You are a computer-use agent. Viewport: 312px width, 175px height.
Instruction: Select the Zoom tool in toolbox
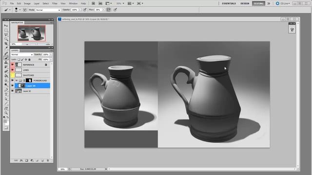point(6,113)
